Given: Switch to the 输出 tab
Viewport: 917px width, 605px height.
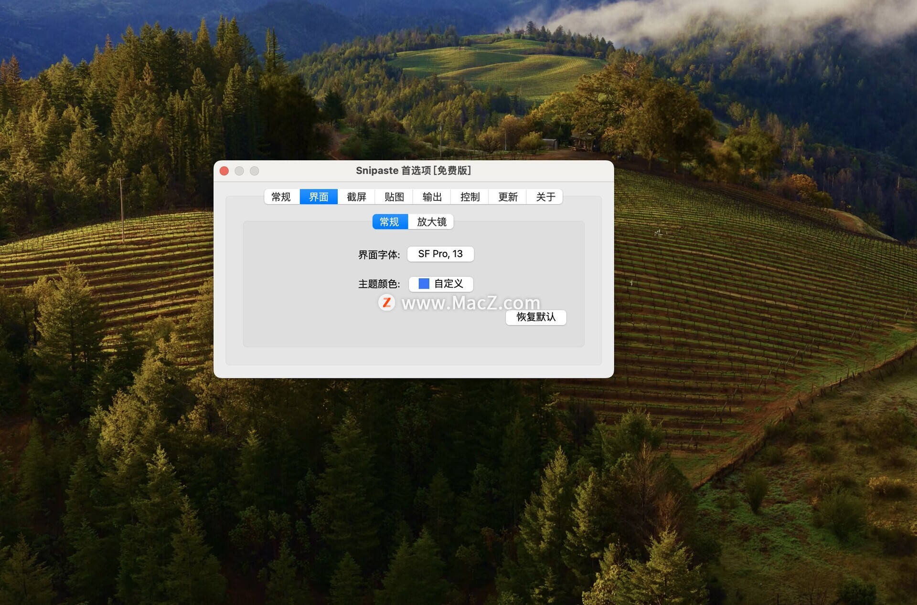Looking at the screenshot, I should click(x=432, y=197).
